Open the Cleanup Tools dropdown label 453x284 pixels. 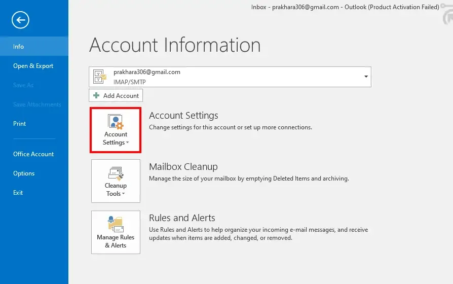coord(116,190)
